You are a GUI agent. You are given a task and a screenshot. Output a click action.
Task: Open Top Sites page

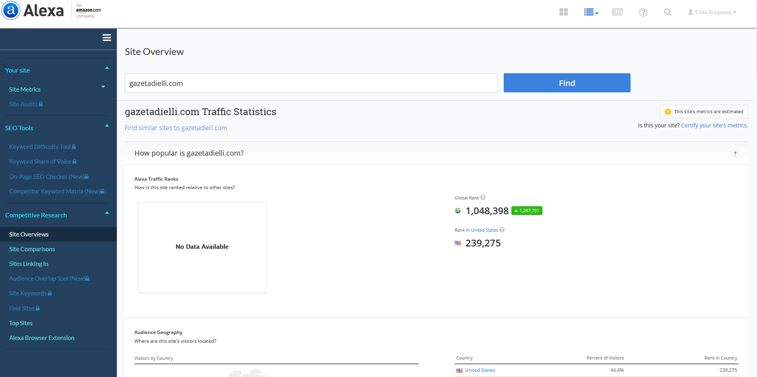point(21,323)
